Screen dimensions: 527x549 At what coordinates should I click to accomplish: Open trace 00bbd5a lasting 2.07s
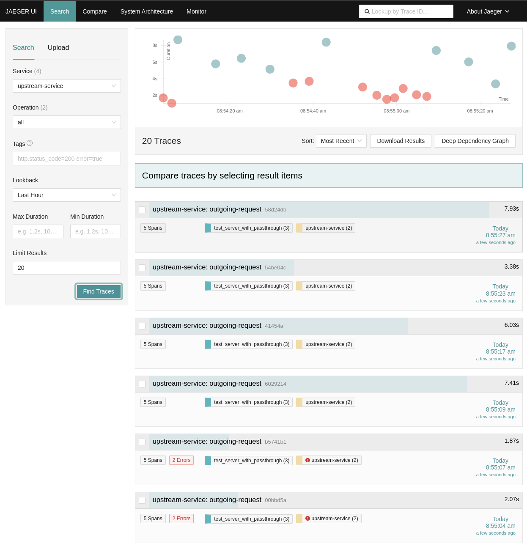click(x=336, y=500)
